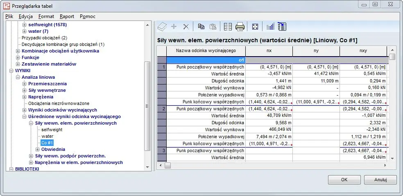Click the notebook export icon
This screenshot has width=403, height=196.
pyautogui.click(x=282, y=27)
